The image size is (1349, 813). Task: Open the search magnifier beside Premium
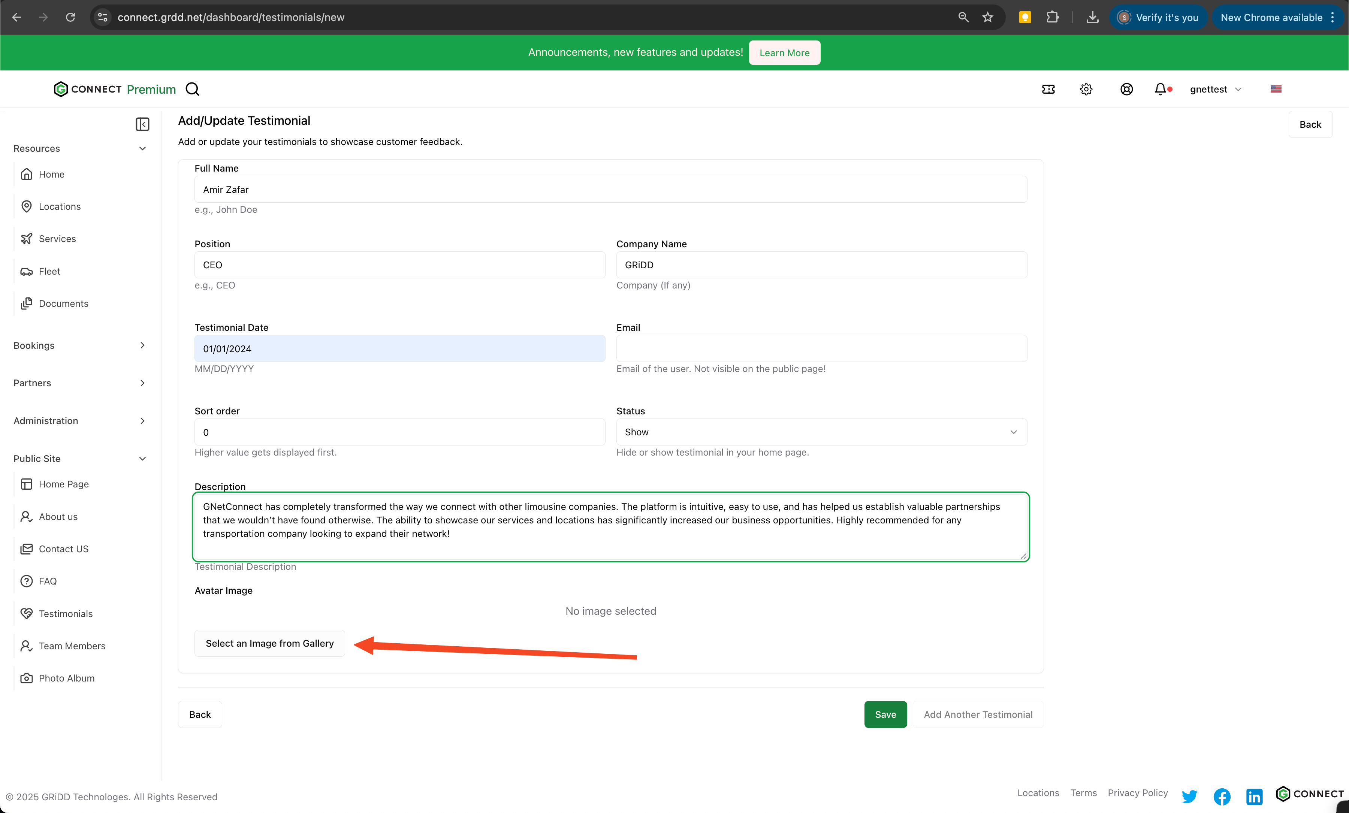192,89
